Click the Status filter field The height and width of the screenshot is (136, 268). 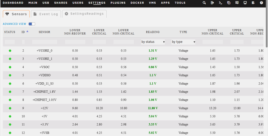pos(10,42)
